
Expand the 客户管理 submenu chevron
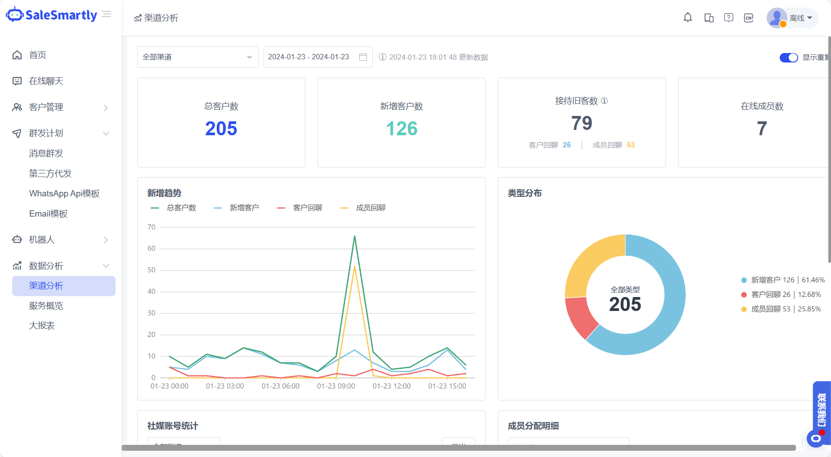(x=106, y=107)
